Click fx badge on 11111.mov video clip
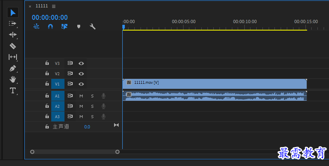Screen dimensions: 329x166 click(129, 82)
